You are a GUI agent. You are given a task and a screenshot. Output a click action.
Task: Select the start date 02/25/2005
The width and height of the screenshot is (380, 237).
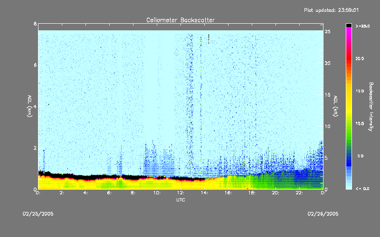38,214
